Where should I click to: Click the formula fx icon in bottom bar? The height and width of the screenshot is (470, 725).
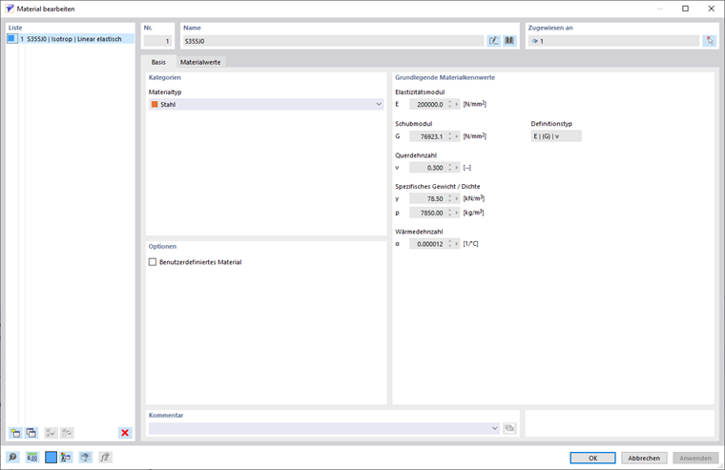[x=105, y=458]
